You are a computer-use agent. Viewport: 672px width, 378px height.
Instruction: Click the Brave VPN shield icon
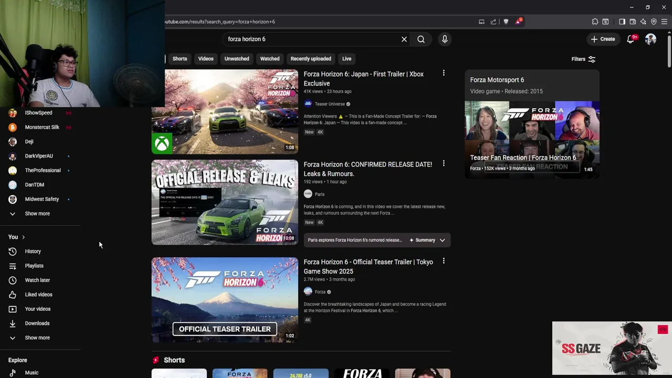tap(654, 22)
